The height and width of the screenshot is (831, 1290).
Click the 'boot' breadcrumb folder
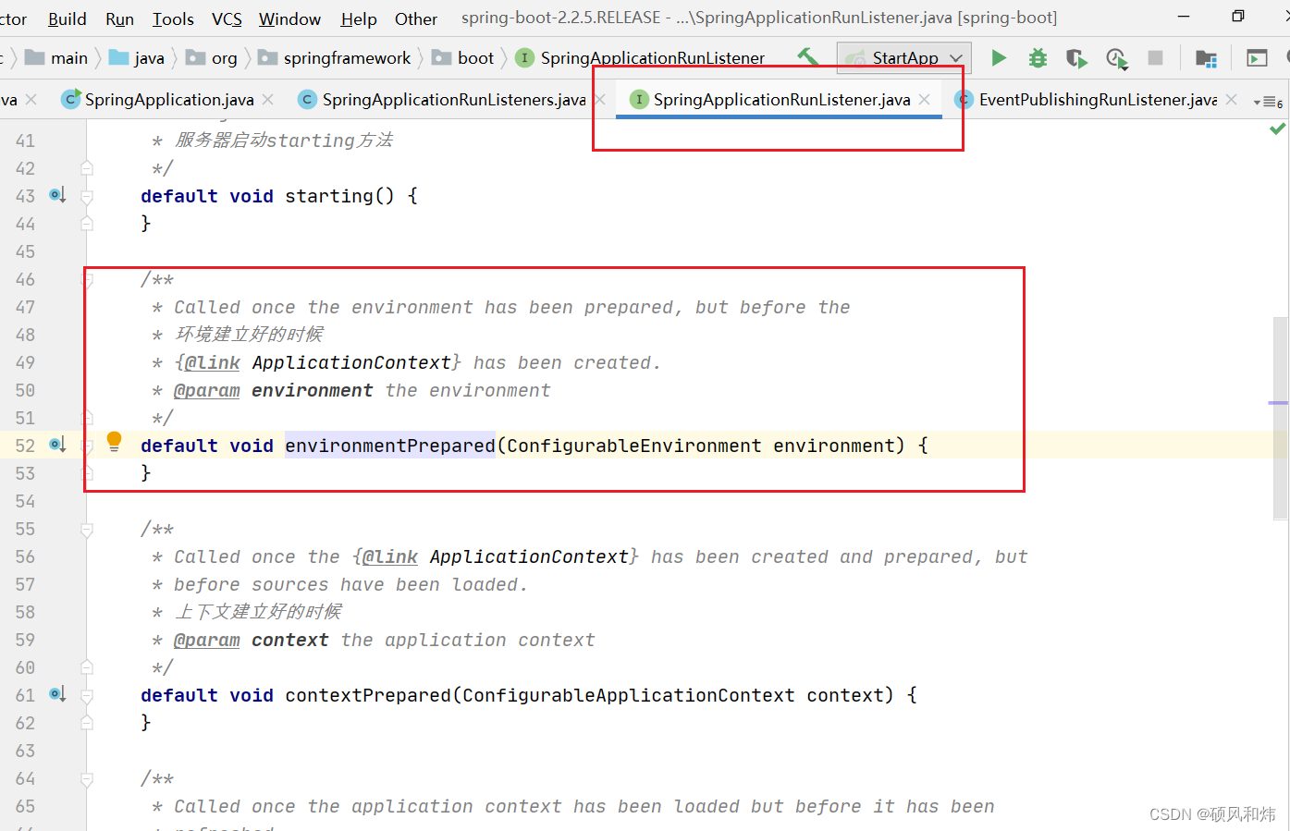463,58
